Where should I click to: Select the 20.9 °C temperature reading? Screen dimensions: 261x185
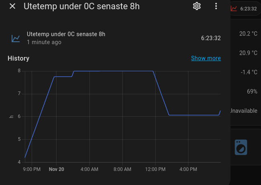pyautogui.click(x=248, y=53)
